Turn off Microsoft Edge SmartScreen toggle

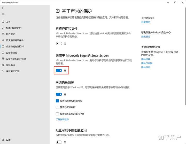tap(59, 71)
